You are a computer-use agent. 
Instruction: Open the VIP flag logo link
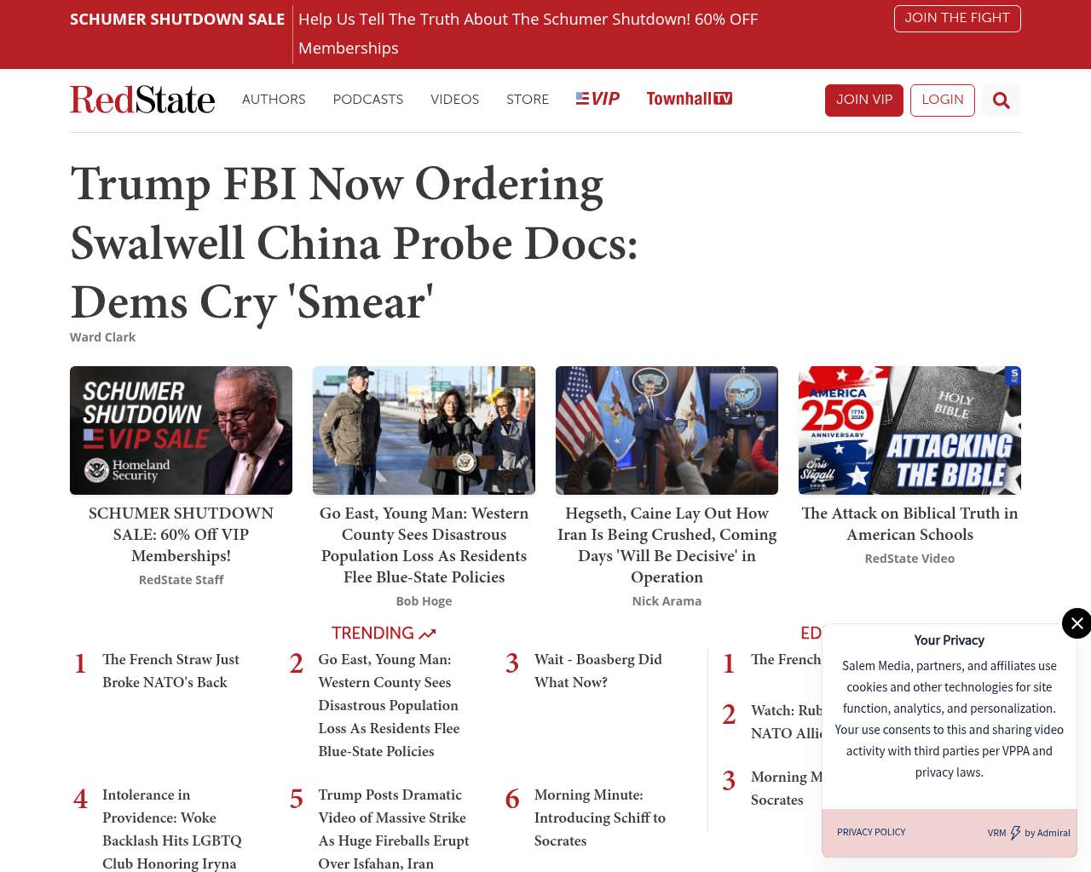coord(597,99)
